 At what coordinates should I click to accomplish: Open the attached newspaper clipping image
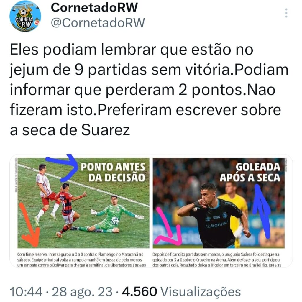[x=151, y=211]
